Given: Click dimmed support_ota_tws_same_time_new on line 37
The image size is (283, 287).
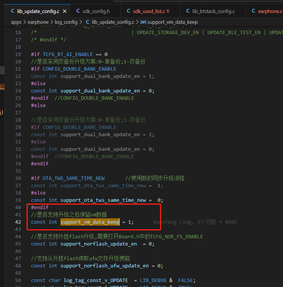Looking at the screenshot, I should click(x=103, y=186).
